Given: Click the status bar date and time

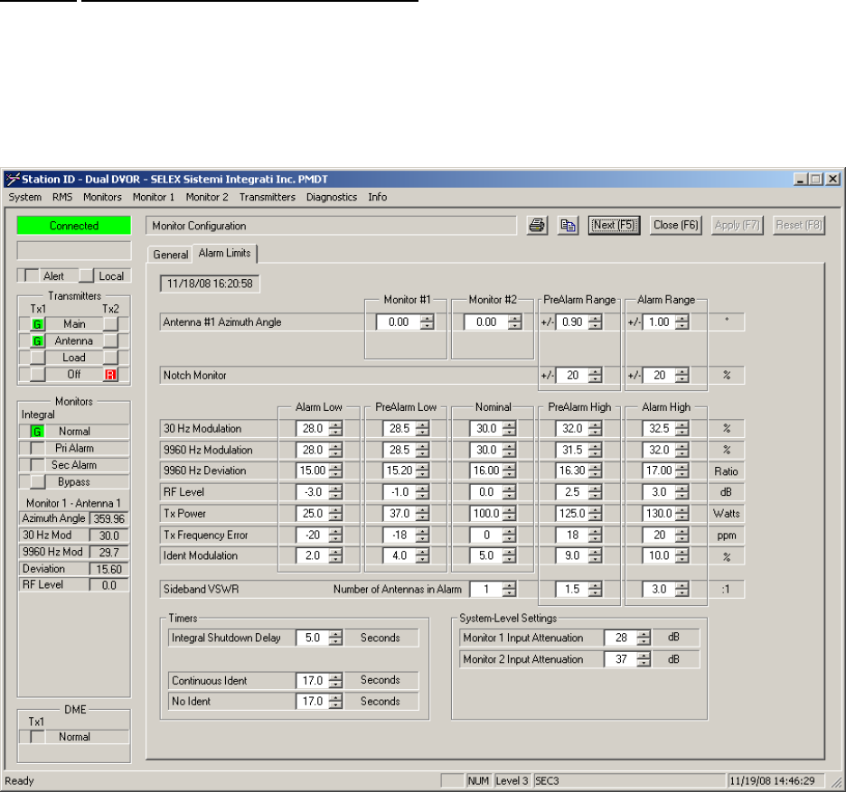Looking at the screenshot, I should 775,780.
